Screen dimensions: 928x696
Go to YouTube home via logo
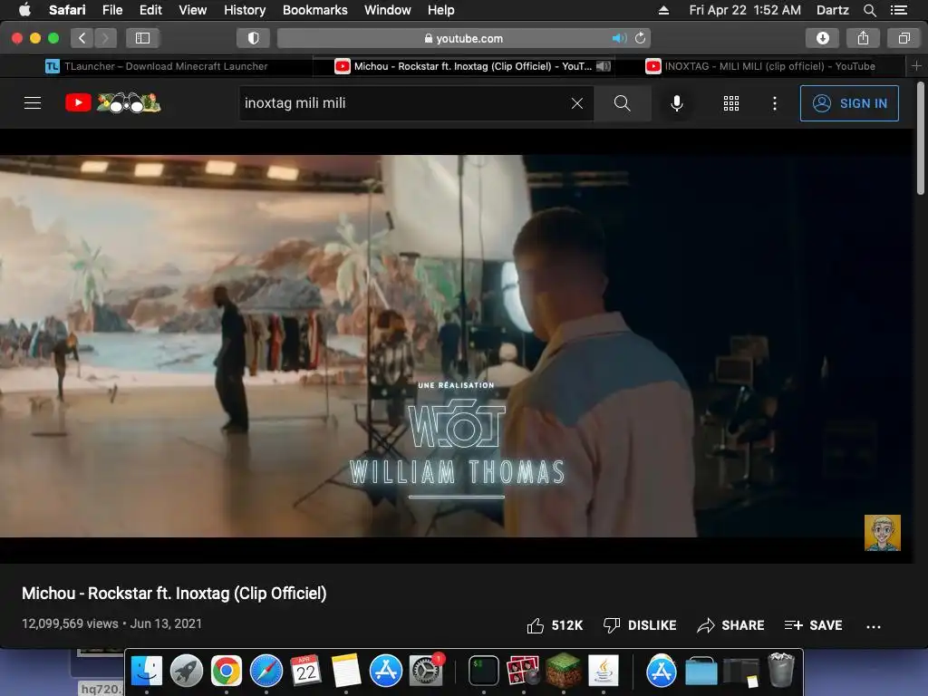113,103
